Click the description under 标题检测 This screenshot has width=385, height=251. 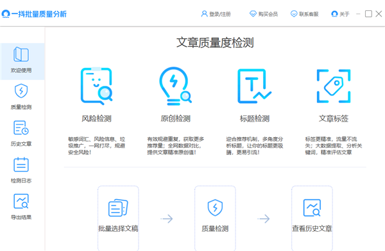[255, 146]
